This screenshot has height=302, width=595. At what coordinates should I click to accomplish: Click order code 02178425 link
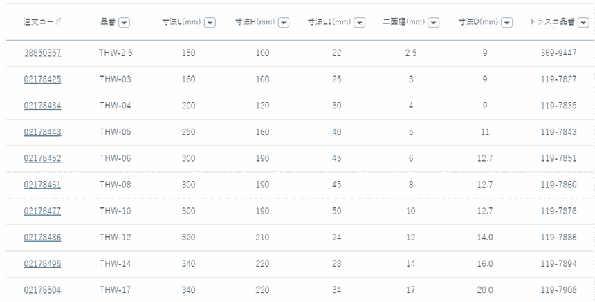42,79
